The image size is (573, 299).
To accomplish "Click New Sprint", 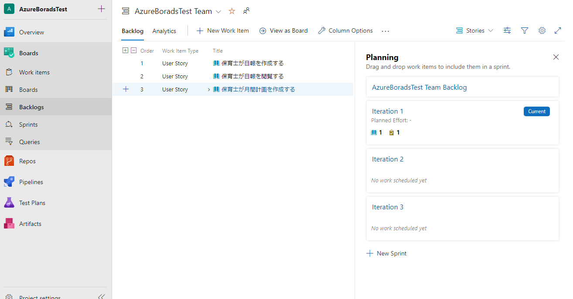I will [386, 253].
